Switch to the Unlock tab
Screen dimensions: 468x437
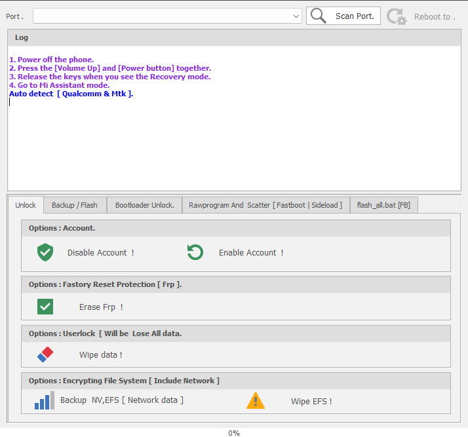(26, 205)
